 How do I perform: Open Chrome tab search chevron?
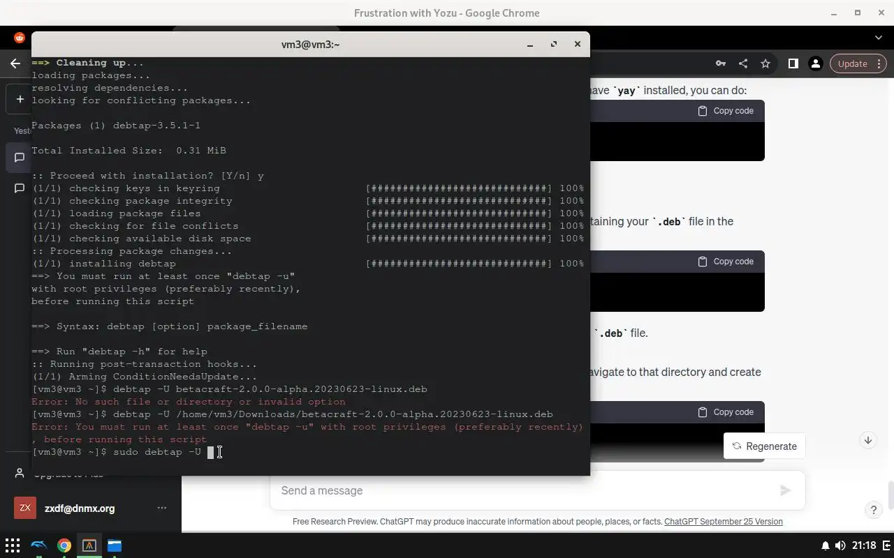click(879, 38)
